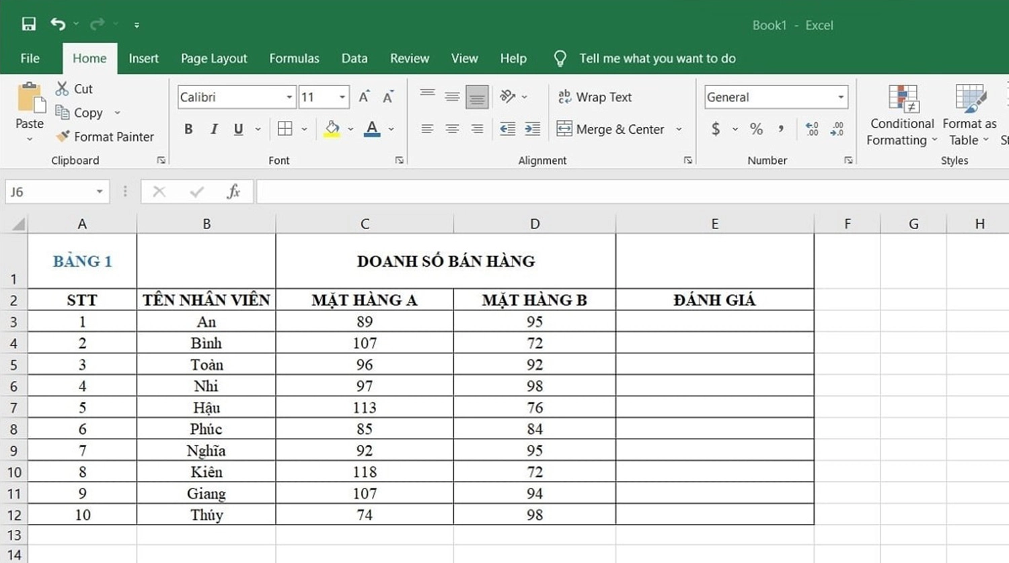Open the Undo history dropdown arrow
The image size is (1009, 563).
[76, 24]
